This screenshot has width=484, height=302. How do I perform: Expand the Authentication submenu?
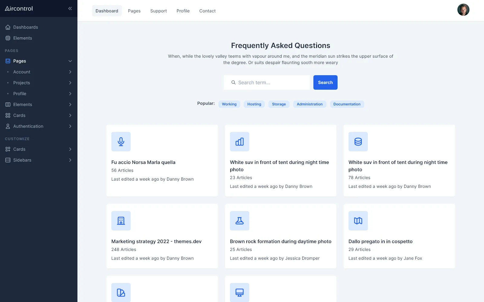70,126
